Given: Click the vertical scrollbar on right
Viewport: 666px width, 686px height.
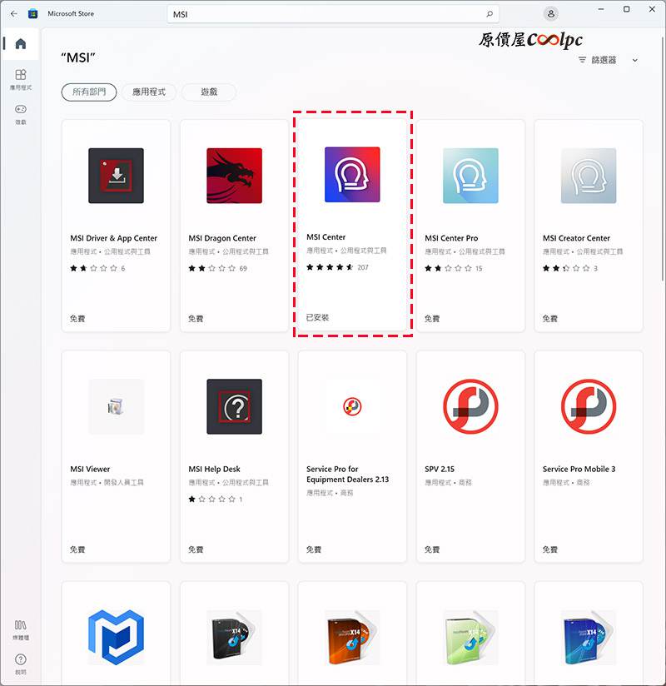Looking at the screenshot, I should (661, 167).
